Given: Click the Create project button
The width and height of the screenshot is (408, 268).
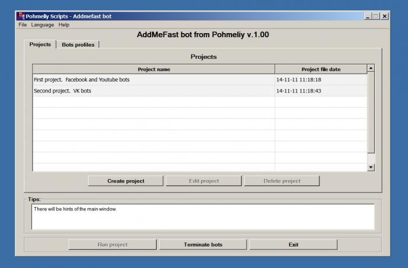Looking at the screenshot, I should tap(126, 181).
